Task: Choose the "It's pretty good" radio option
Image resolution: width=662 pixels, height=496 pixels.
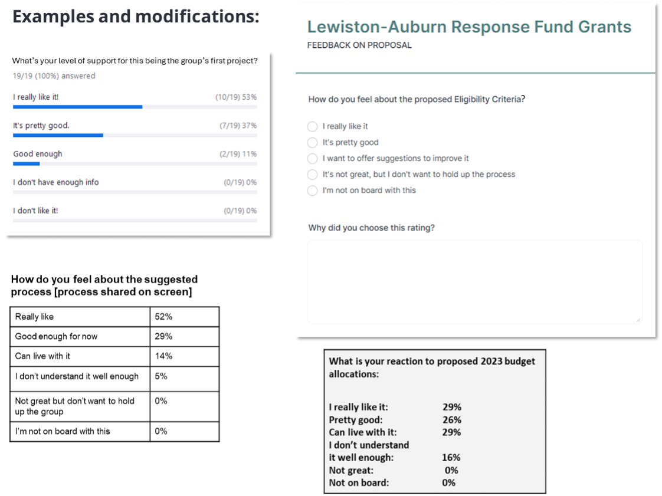Action: 313,143
